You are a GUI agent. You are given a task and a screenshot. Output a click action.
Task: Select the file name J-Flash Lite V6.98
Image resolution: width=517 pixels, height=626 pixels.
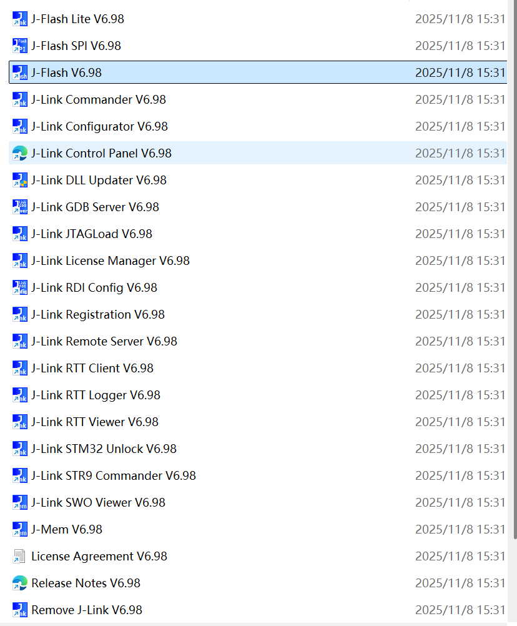(x=78, y=19)
